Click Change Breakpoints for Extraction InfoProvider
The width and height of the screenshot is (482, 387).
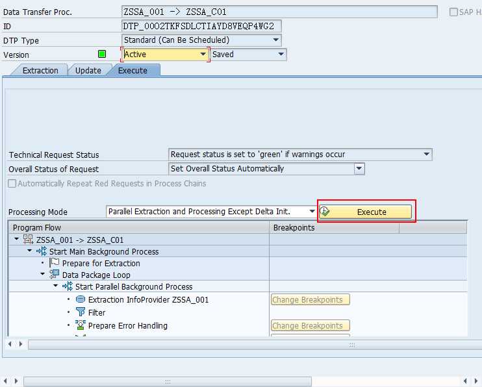(310, 300)
